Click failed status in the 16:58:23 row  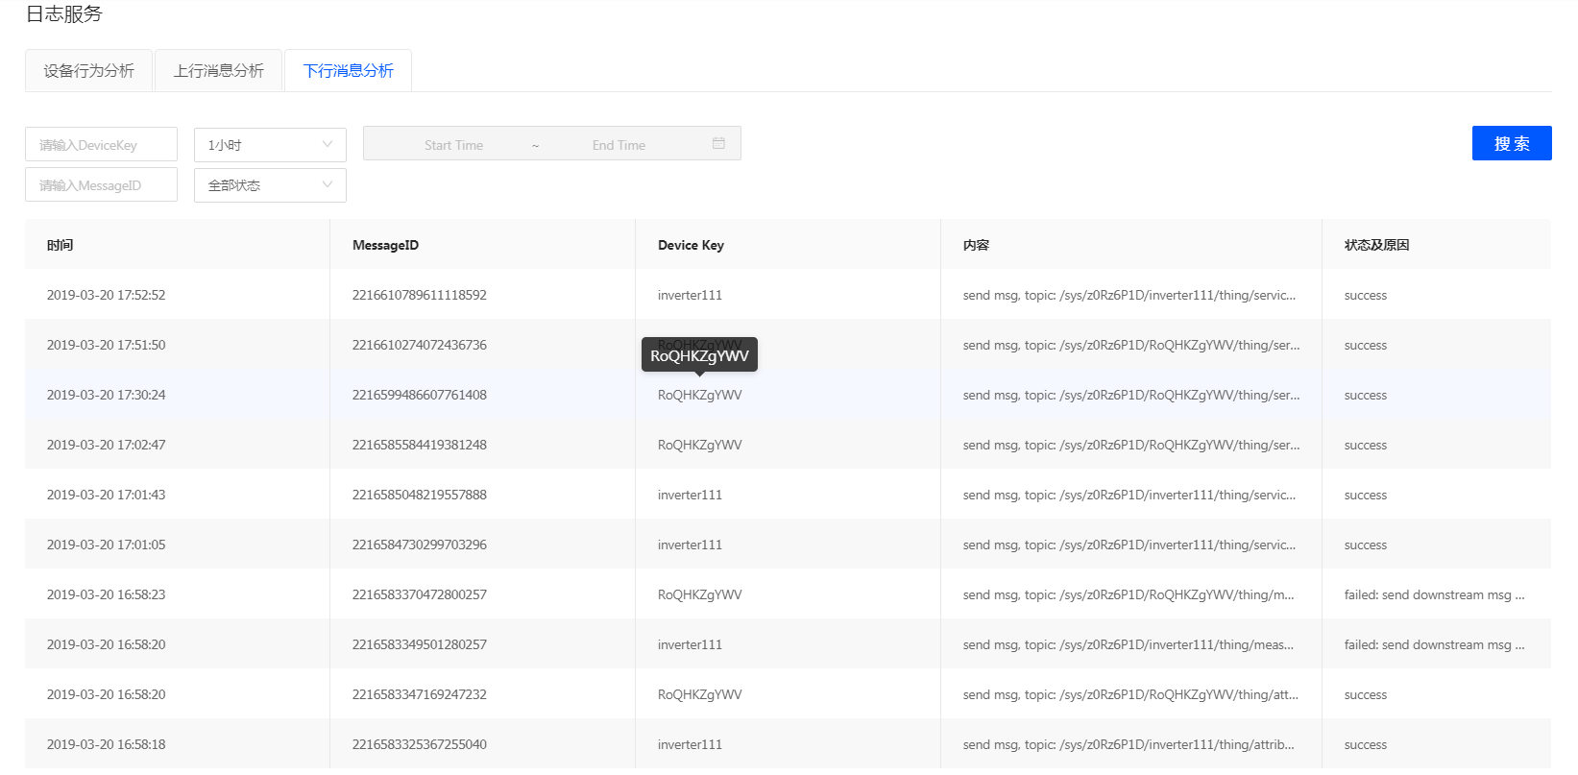click(1435, 594)
